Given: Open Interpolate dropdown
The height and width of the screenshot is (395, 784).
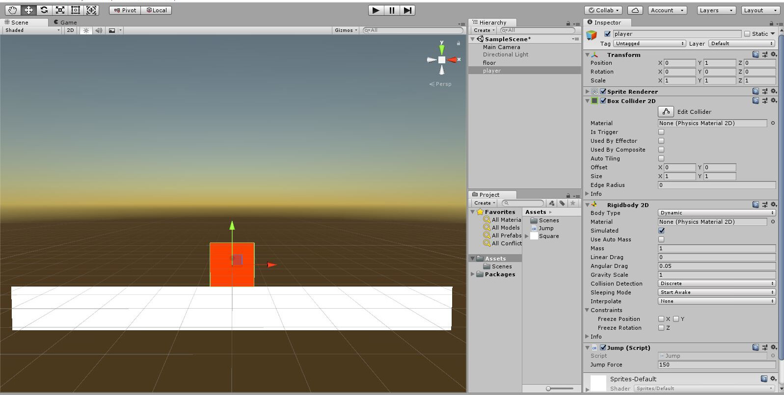Looking at the screenshot, I should (x=717, y=301).
